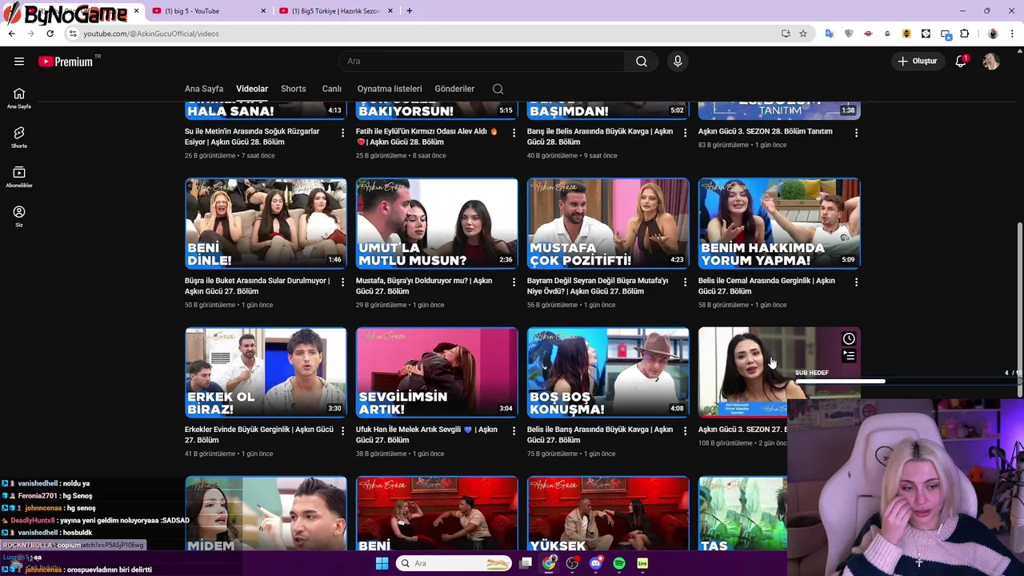Switch to the Shorts channel tab
This screenshot has height=576, width=1024.
tap(293, 89)
